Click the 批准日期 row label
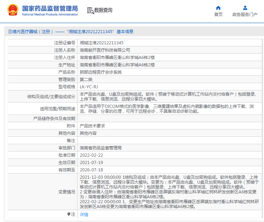264x222 pixels. point(67,155)
